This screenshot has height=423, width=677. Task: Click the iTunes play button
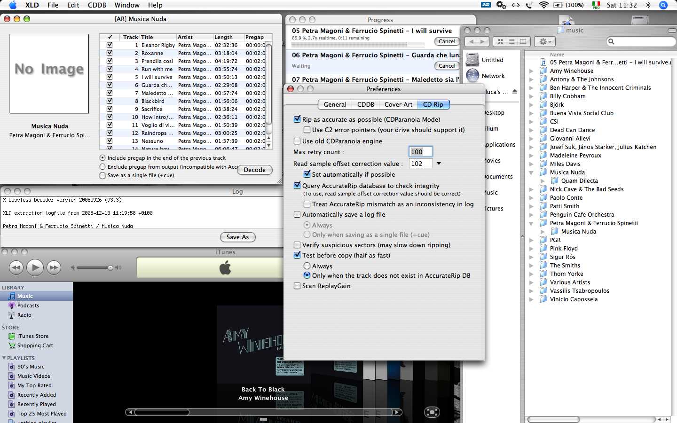35,267
